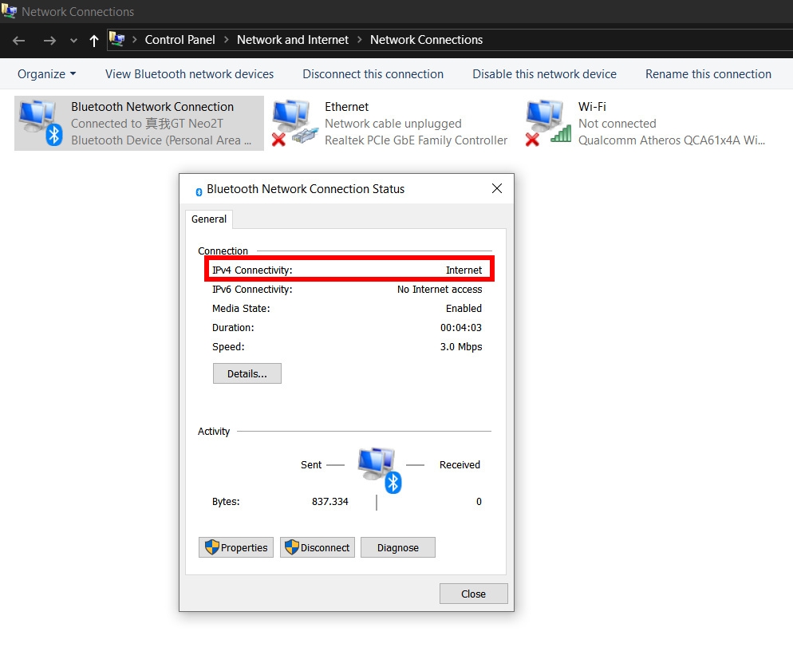793x659 pixels.
Task: Click Disable this network device
Action: tap(544, 74)
